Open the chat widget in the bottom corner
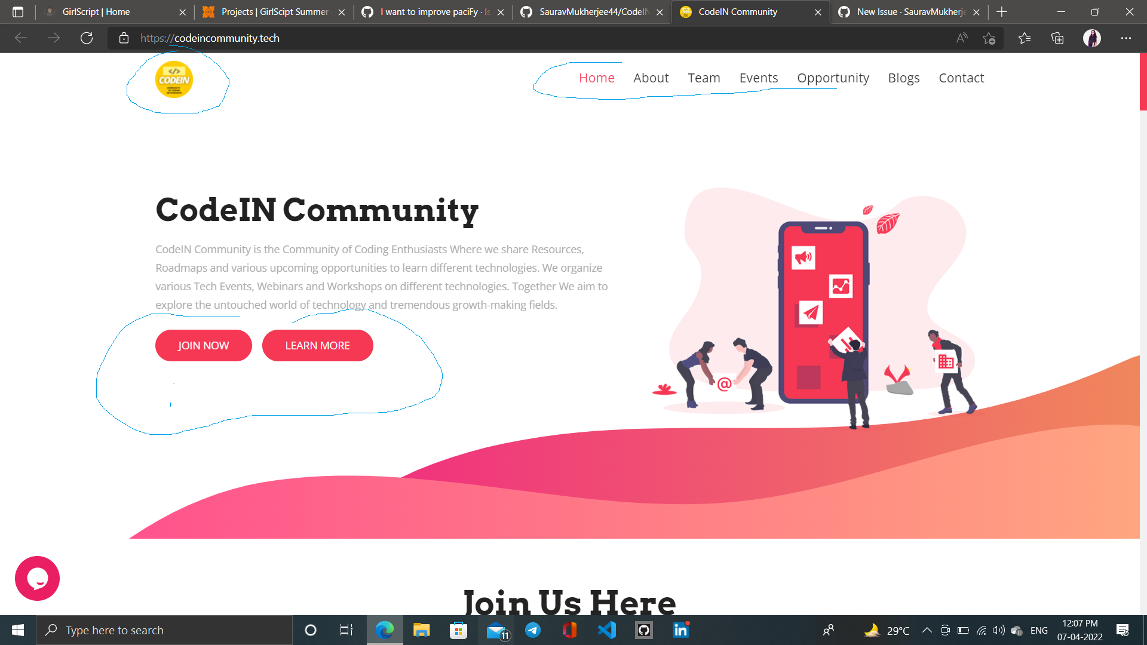This screenshot has height=645, width=1147. click(x=37, y=578)
